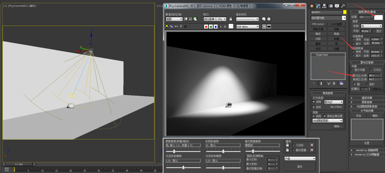Click the 排除... exclude button
The image size is (385, 173).
(338, 126)
